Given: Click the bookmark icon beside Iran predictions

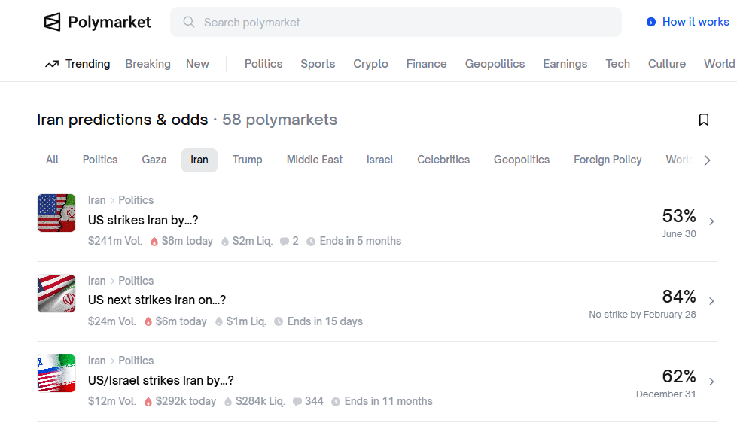Looking at the screenshot, I should pos(704,120).
